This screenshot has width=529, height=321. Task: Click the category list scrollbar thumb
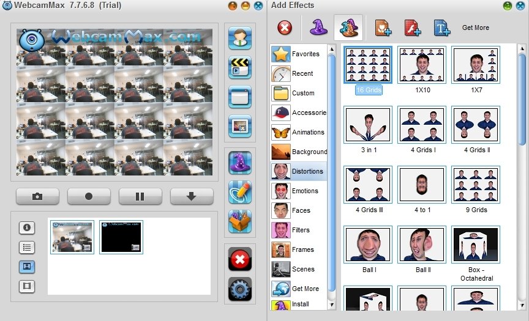[x=332, y=172]
